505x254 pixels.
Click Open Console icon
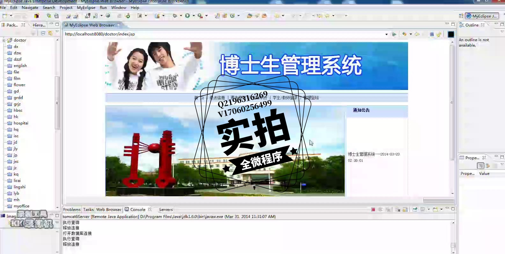coord(435,210)
